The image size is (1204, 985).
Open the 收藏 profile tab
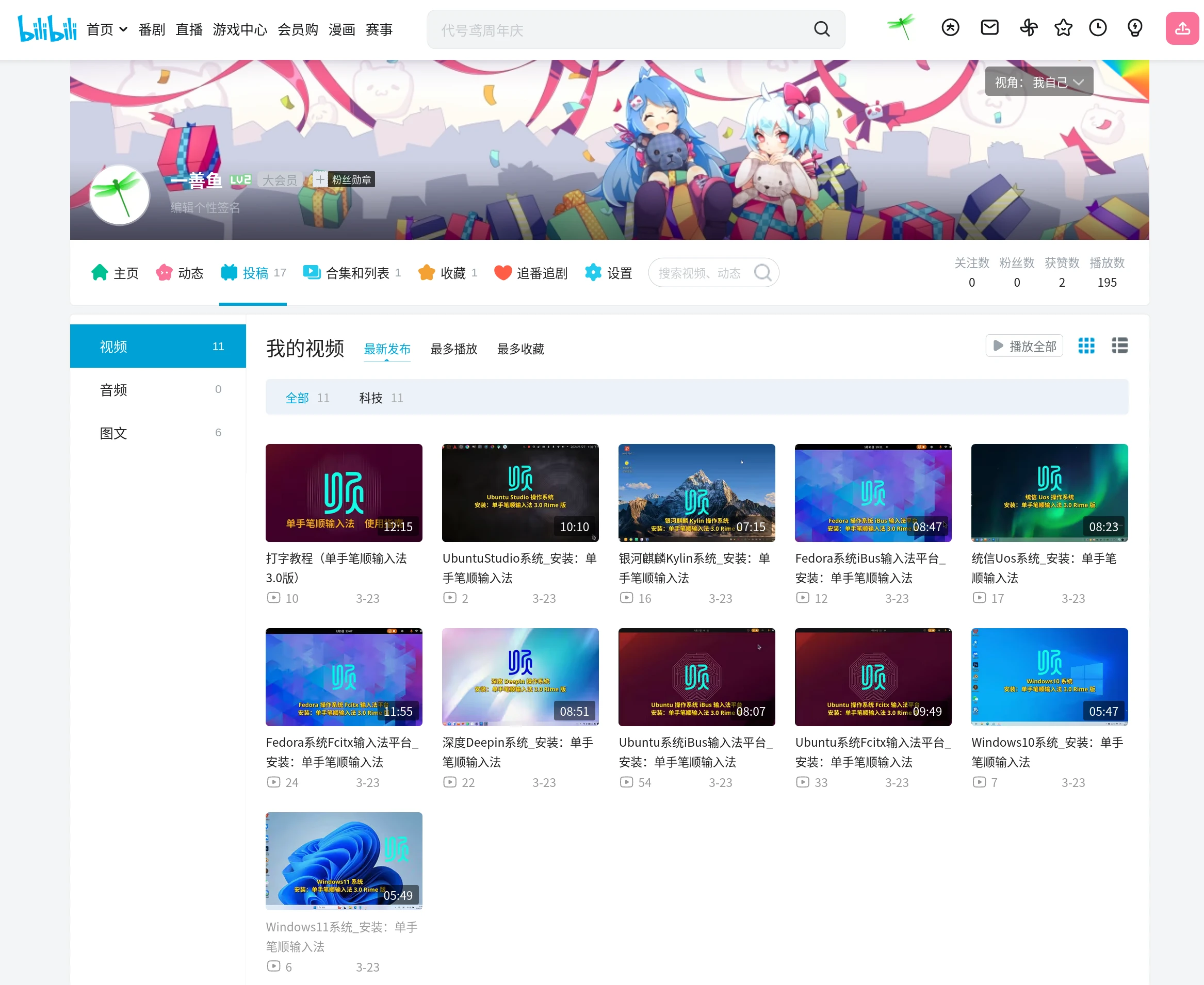click(x=447, y=273)
